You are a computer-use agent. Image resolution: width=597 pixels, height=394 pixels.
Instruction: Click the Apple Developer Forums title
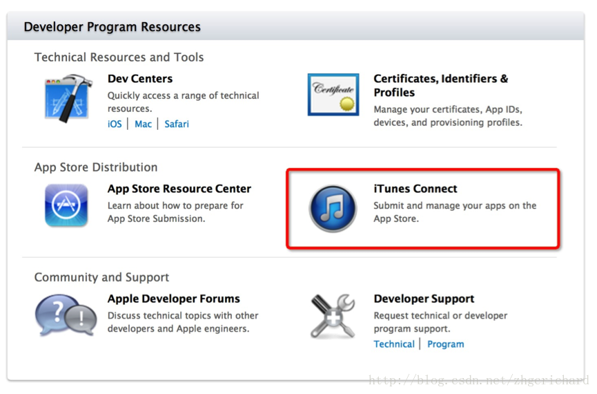pos(174,299)
